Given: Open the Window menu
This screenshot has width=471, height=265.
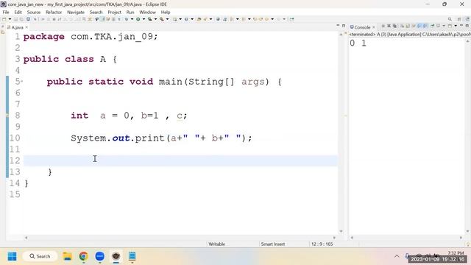Looking at the screenshot, I should [147, 12].
